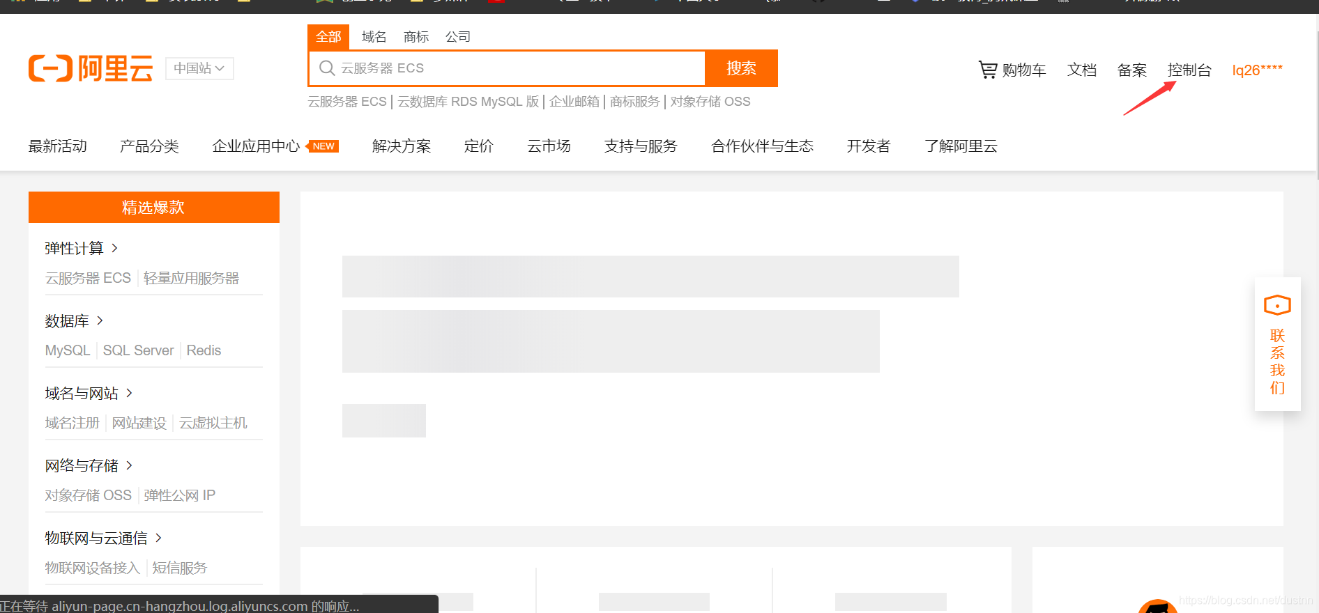
Task: Open the 产品分类 menu
Action: pyautogui.click(x=149, y=146)
